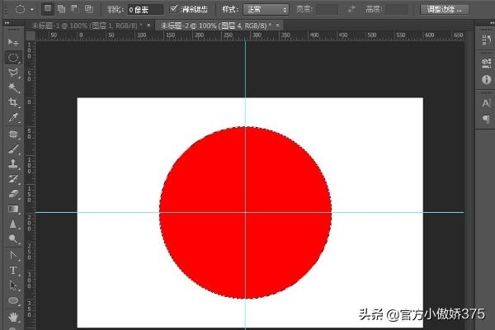Click the ruler origin corner box

click(x=31, y=35)
